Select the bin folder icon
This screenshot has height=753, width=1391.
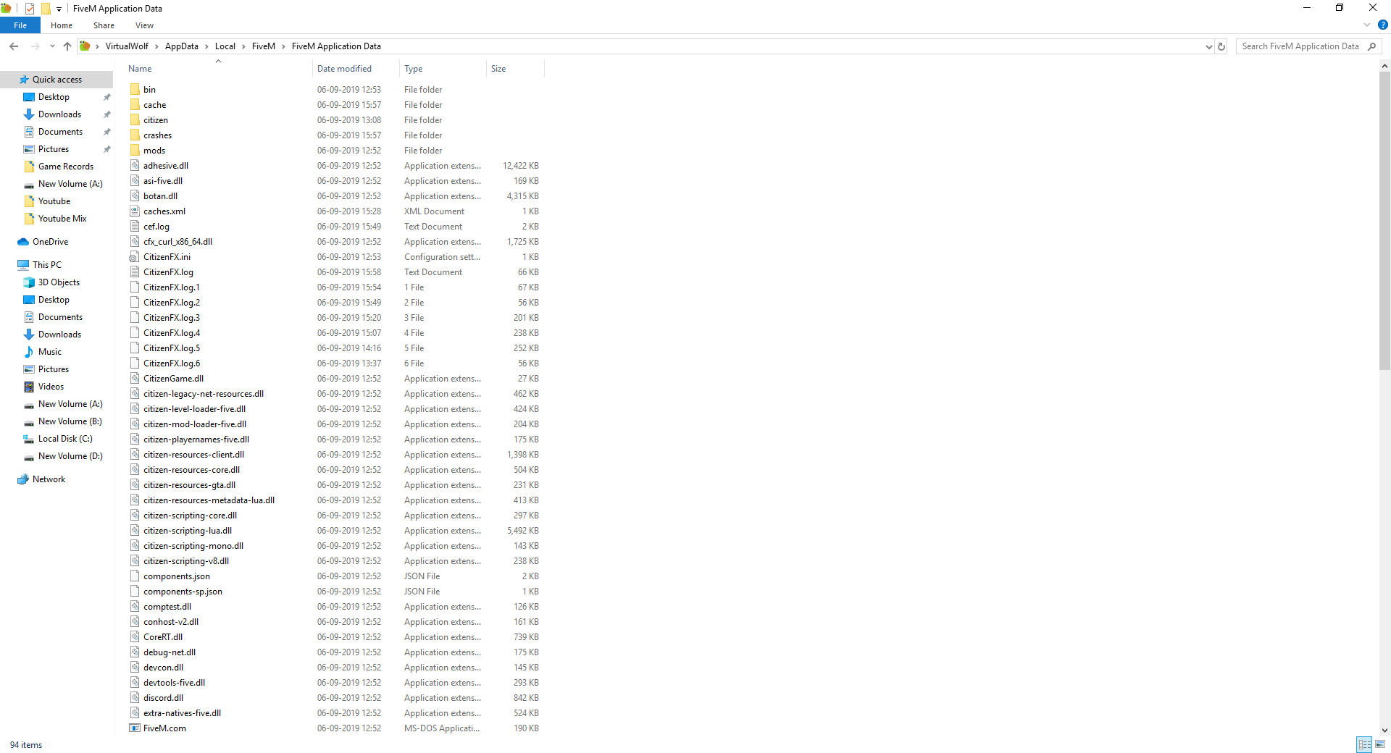[x=135, y=90]
